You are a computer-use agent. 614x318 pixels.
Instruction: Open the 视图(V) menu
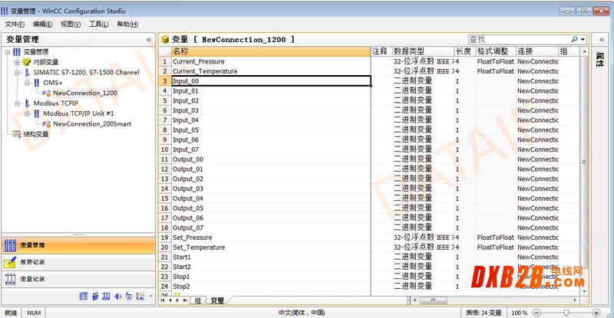pos(71,25)
